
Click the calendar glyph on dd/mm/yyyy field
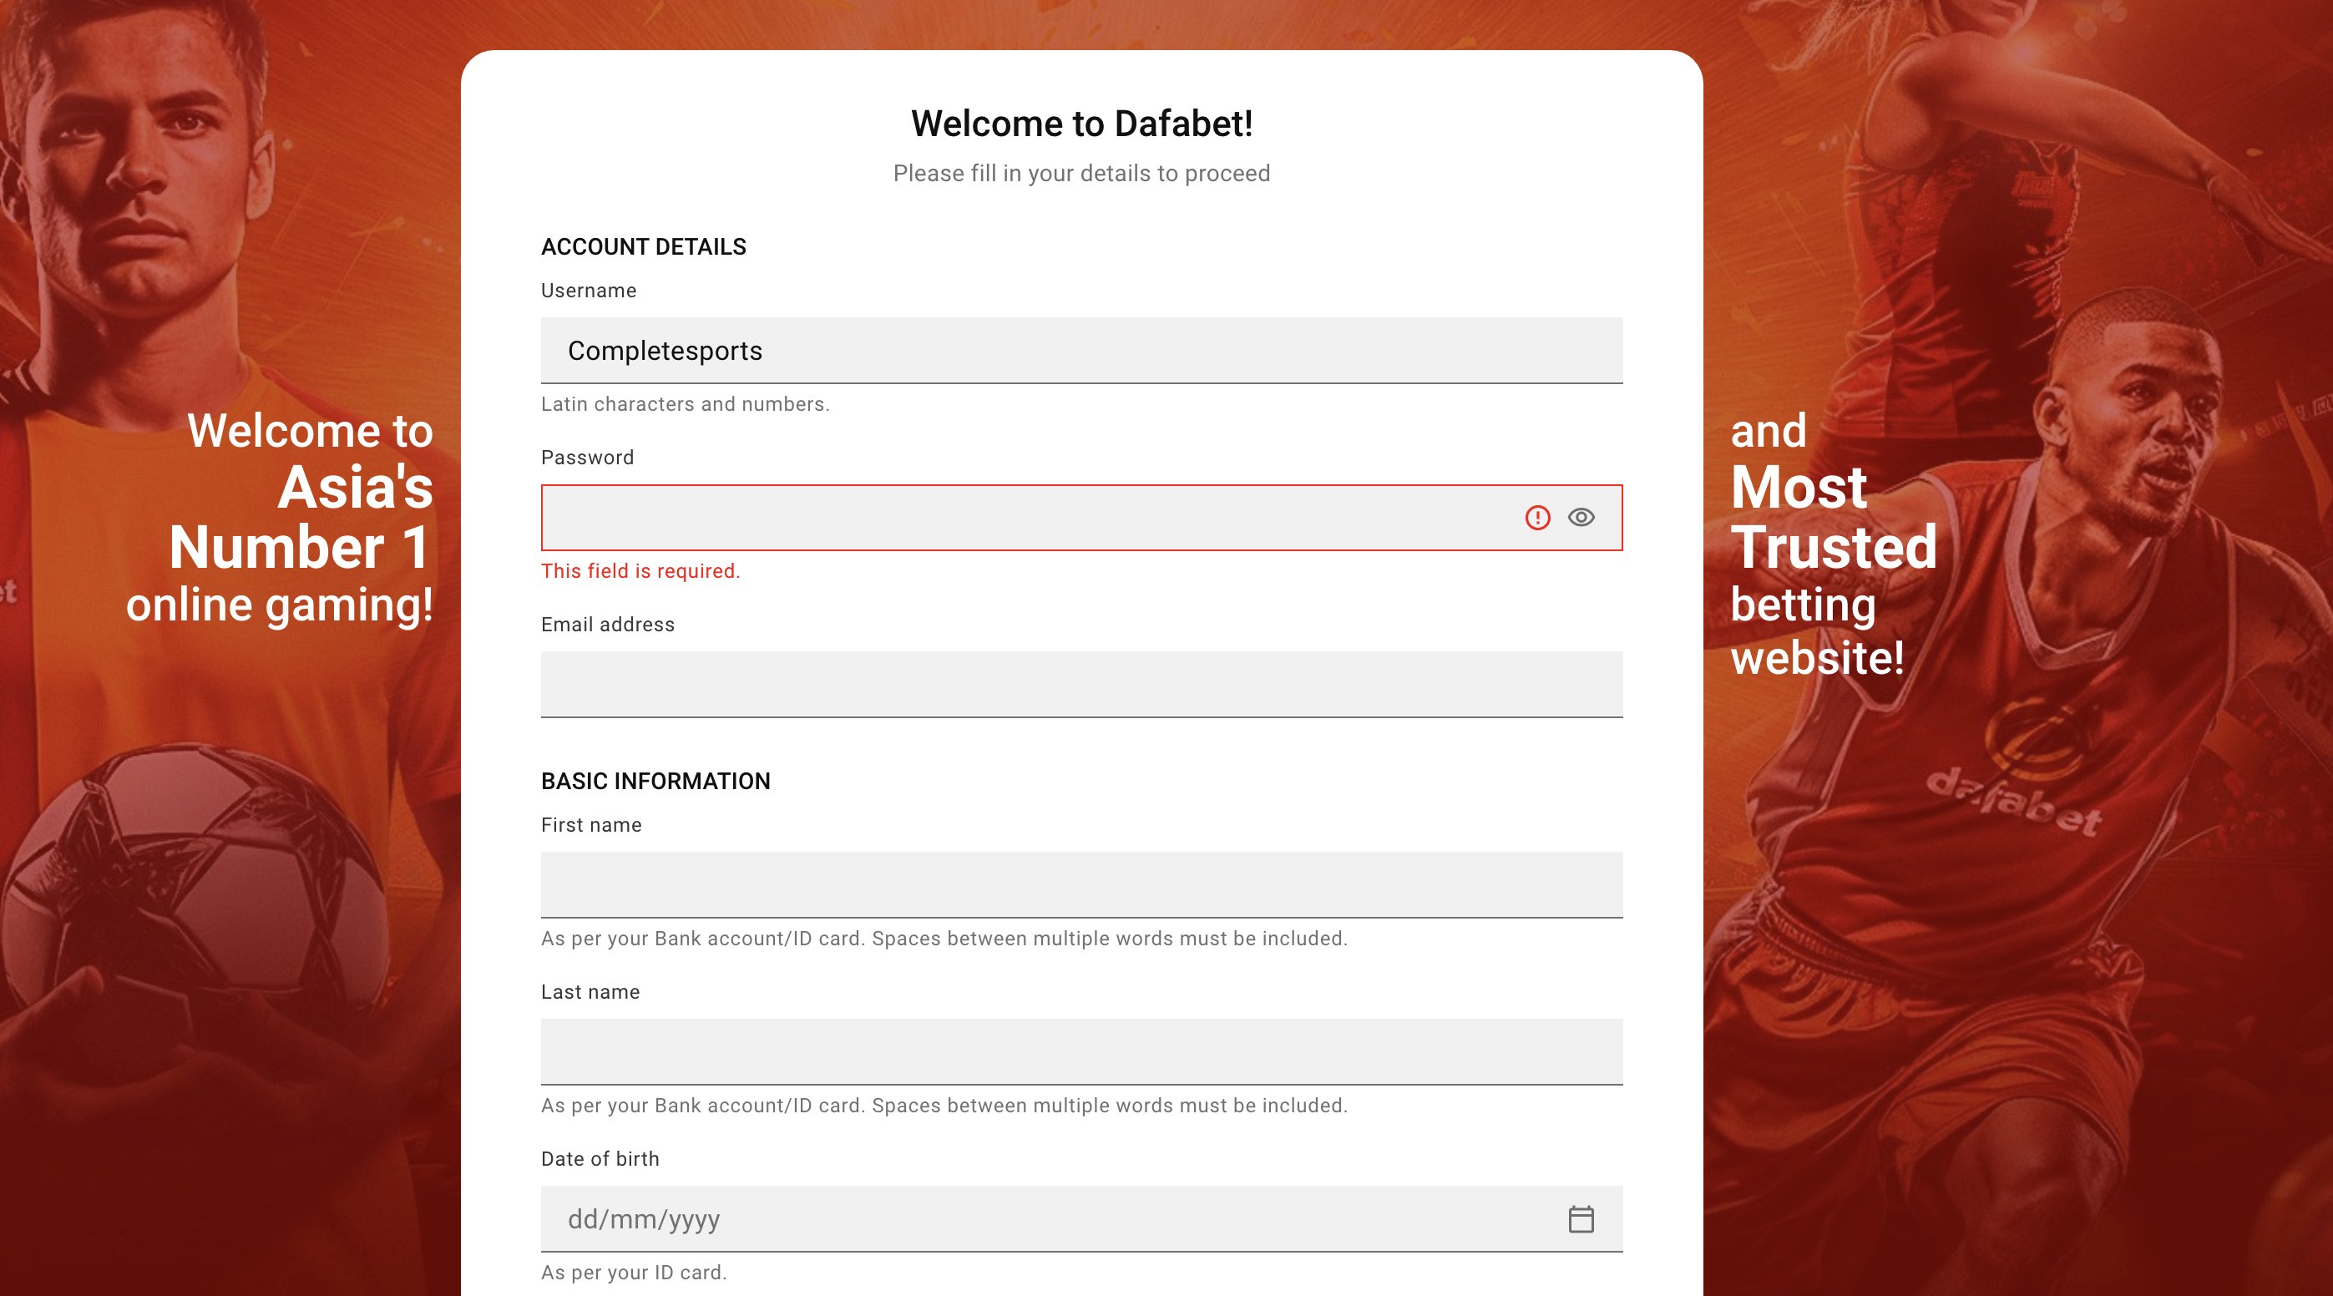1581,1219
